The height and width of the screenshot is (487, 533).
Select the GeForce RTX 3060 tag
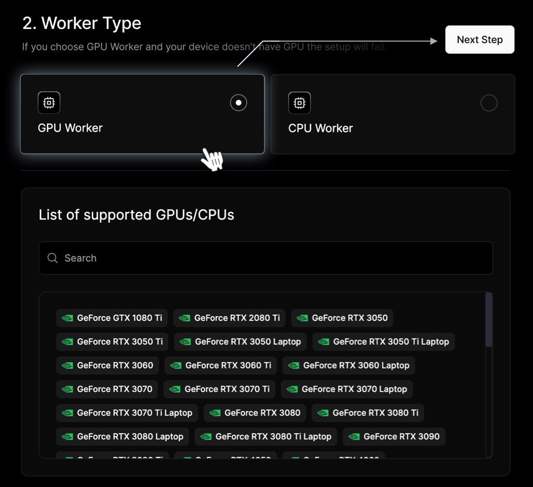[x=107, y=365]
